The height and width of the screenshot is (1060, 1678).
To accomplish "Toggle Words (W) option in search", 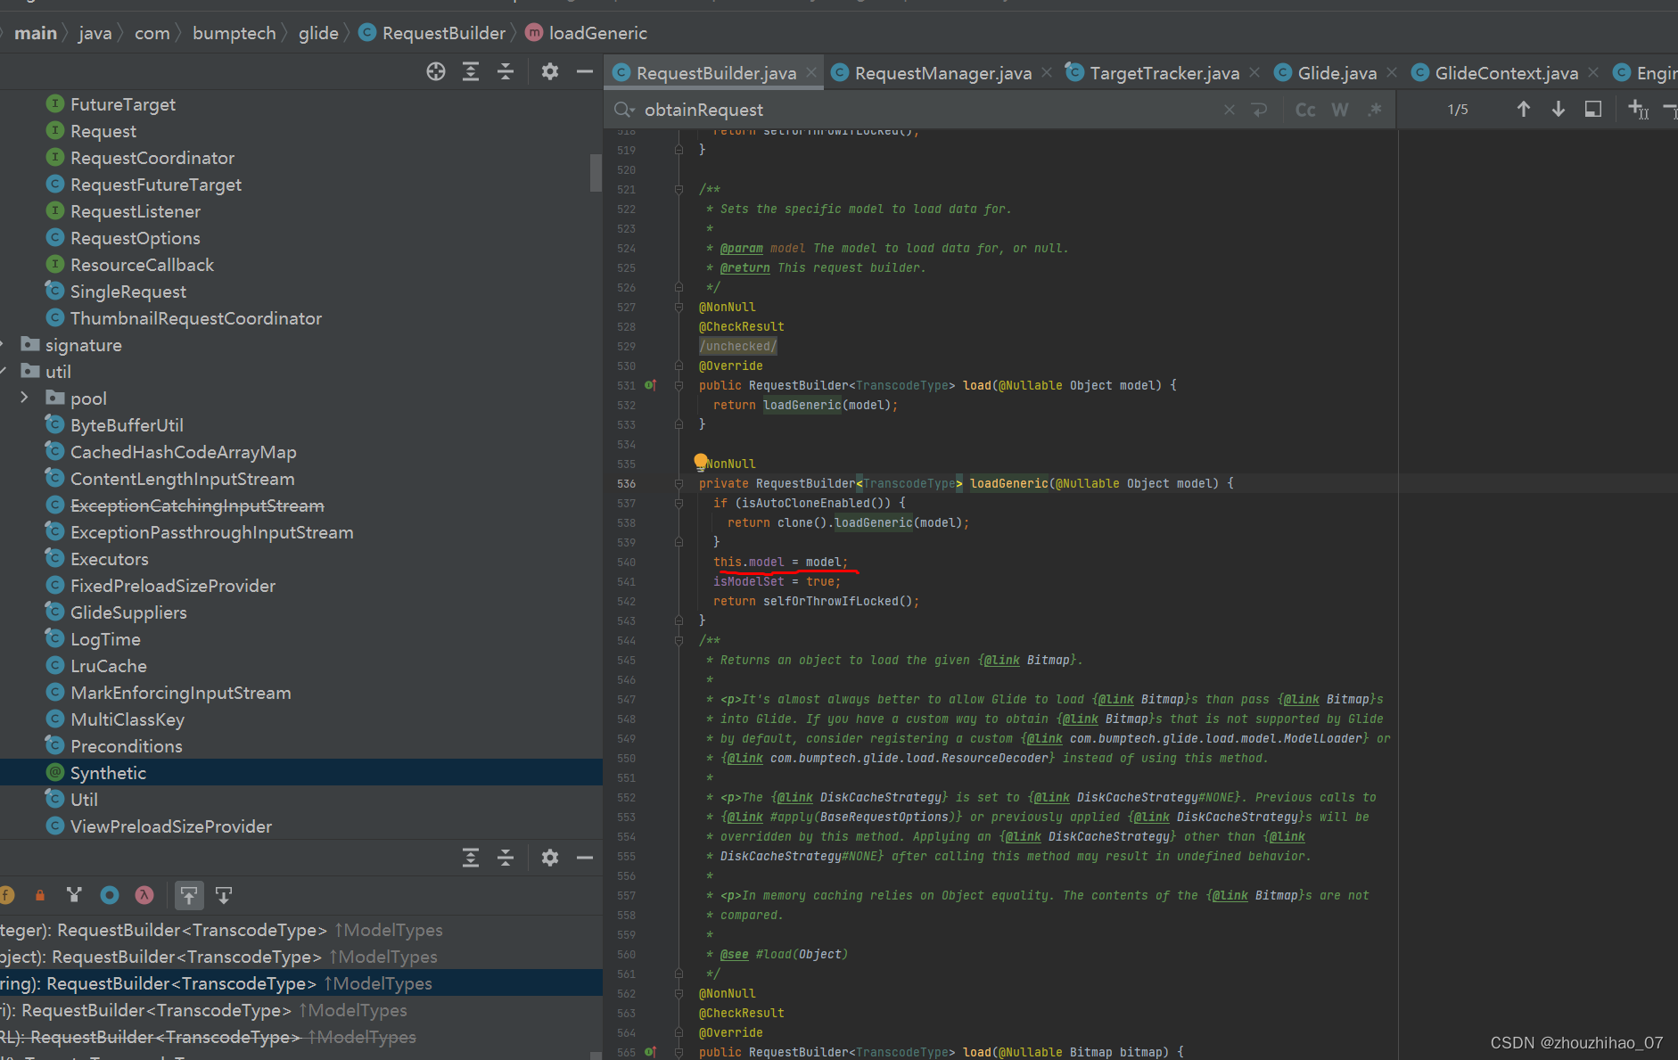I will tap(1340, 110).
